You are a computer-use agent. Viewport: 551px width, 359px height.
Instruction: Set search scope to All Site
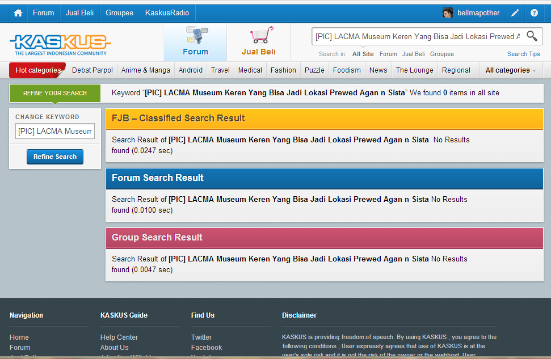pyautogui.click(x=363, y=54)
